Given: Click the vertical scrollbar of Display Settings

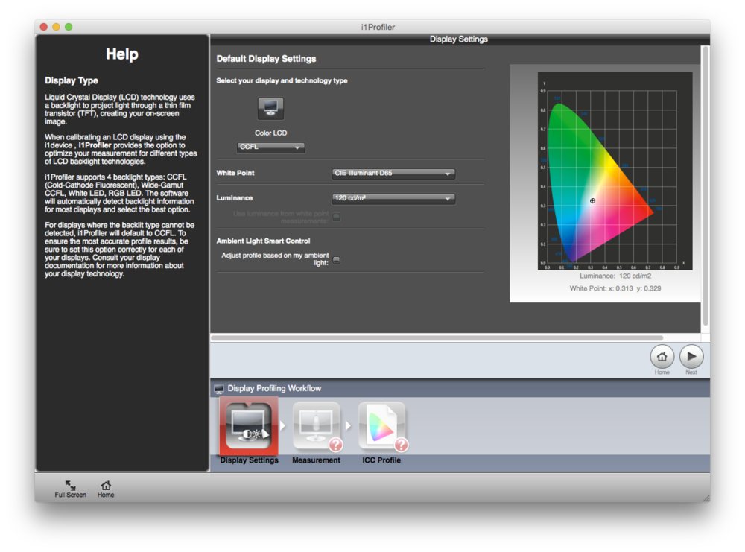Looking at the screenshot, I should click(706, 185).
